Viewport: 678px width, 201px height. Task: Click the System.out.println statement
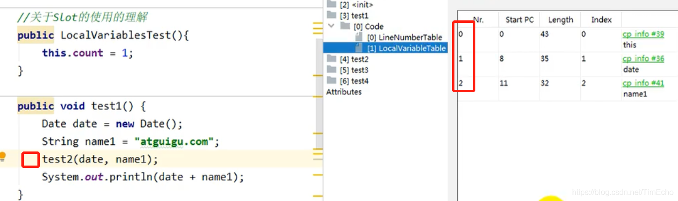click(143, 177)
